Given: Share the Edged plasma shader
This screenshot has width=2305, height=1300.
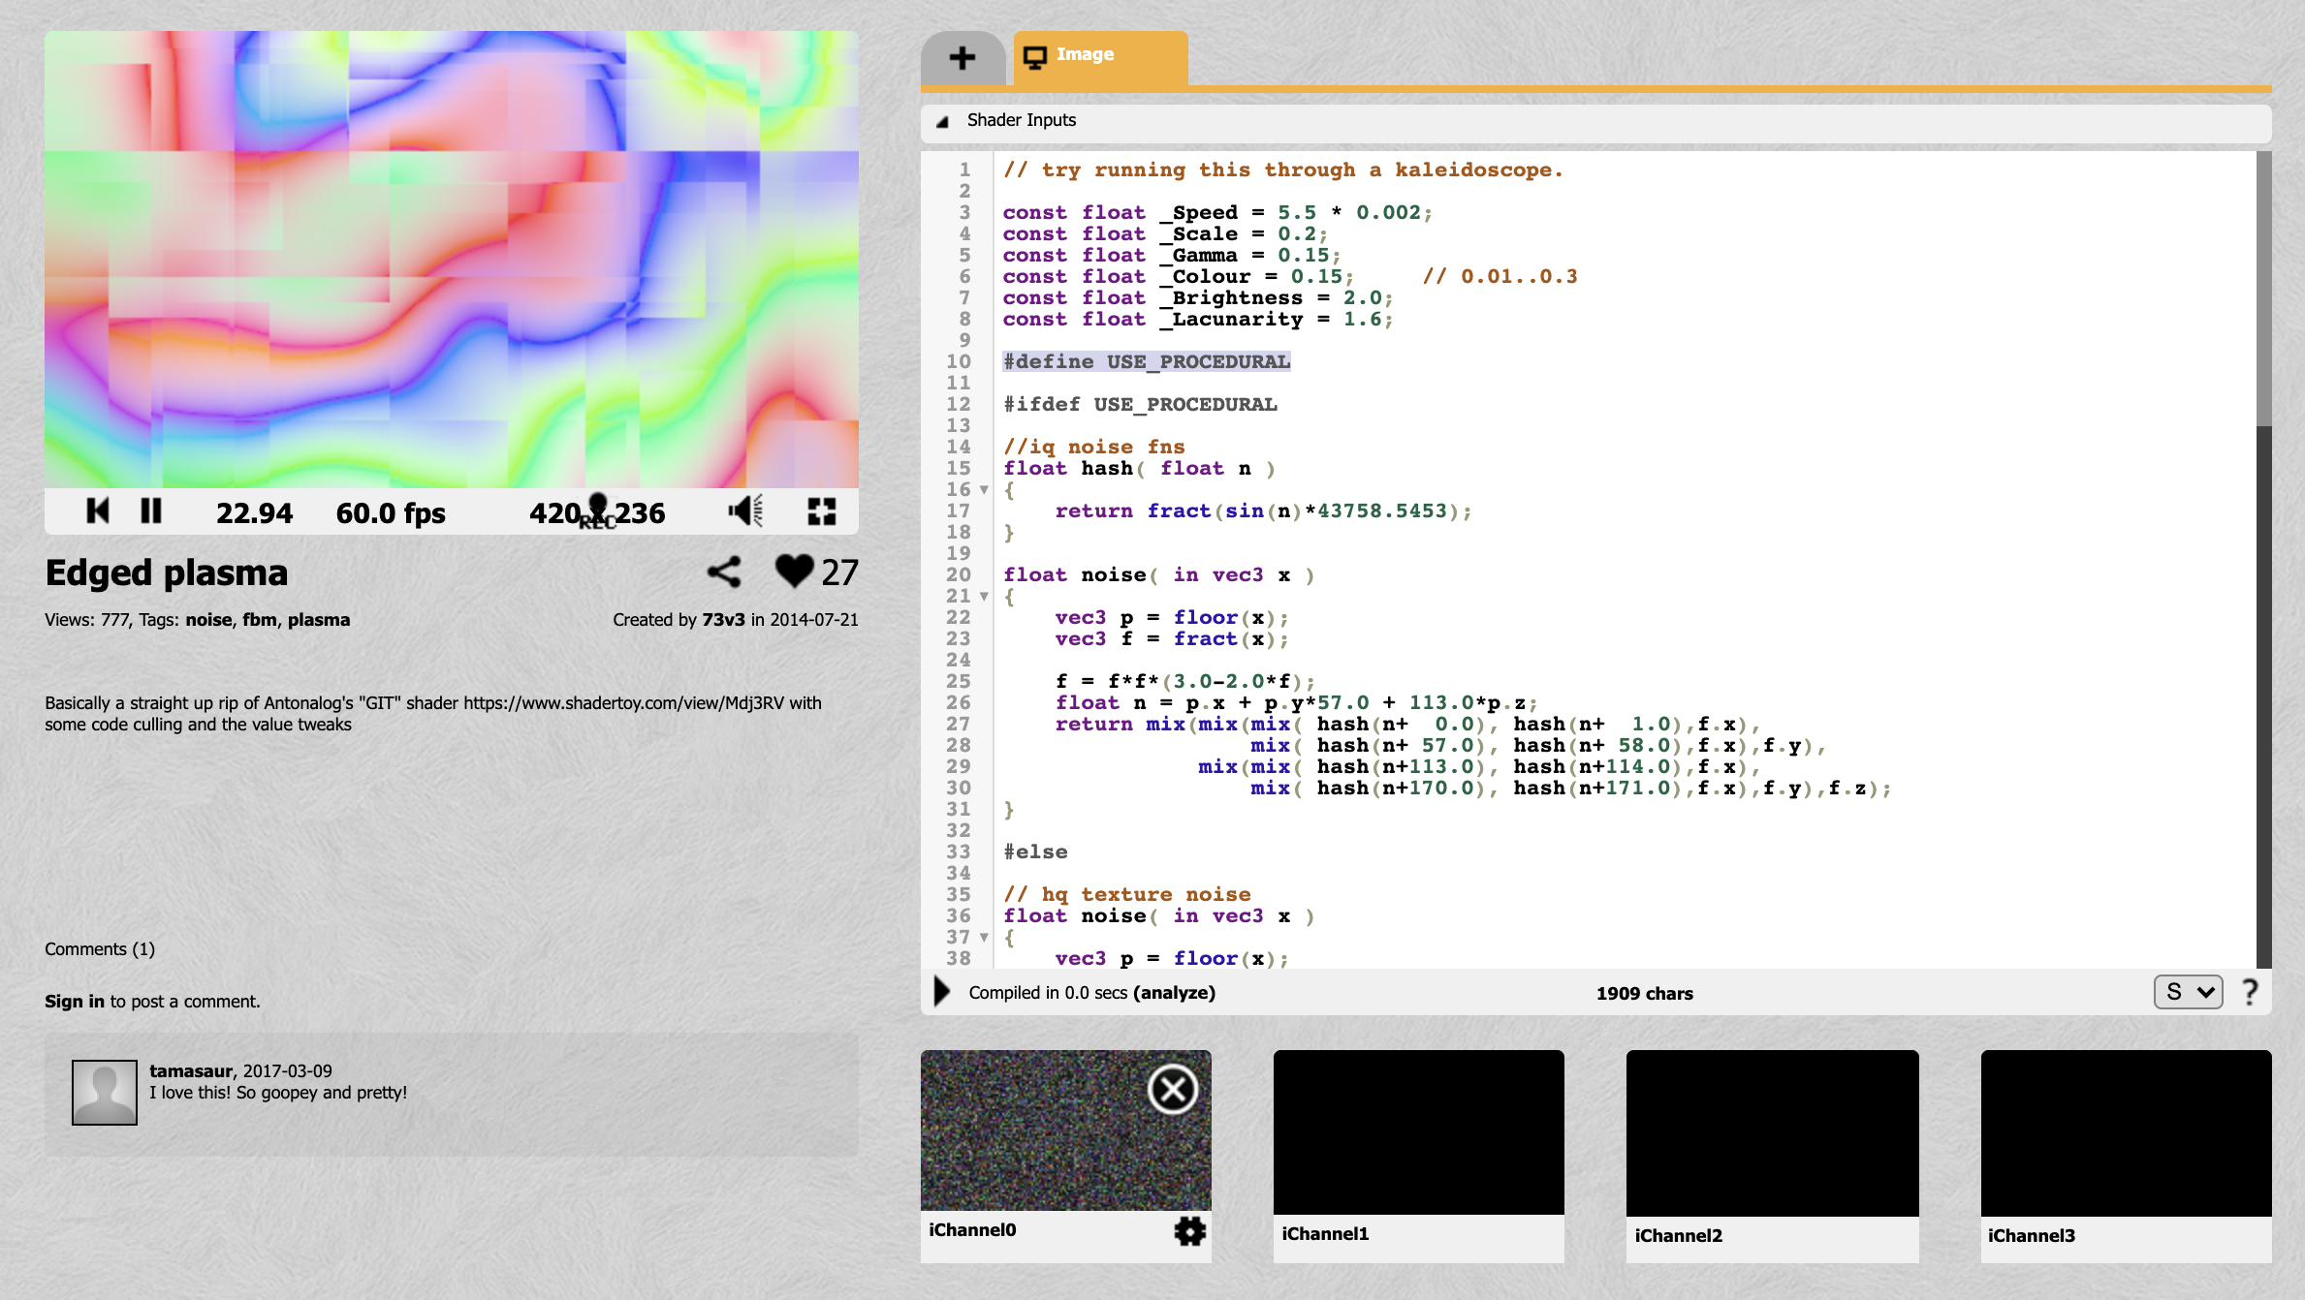Looking at the screenshot, I should [724, 573].
